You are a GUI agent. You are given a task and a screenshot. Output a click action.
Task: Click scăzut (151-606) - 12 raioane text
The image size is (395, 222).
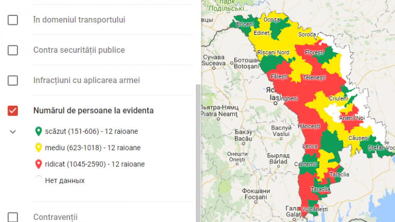pyautogui.click(x=91, y=132)
